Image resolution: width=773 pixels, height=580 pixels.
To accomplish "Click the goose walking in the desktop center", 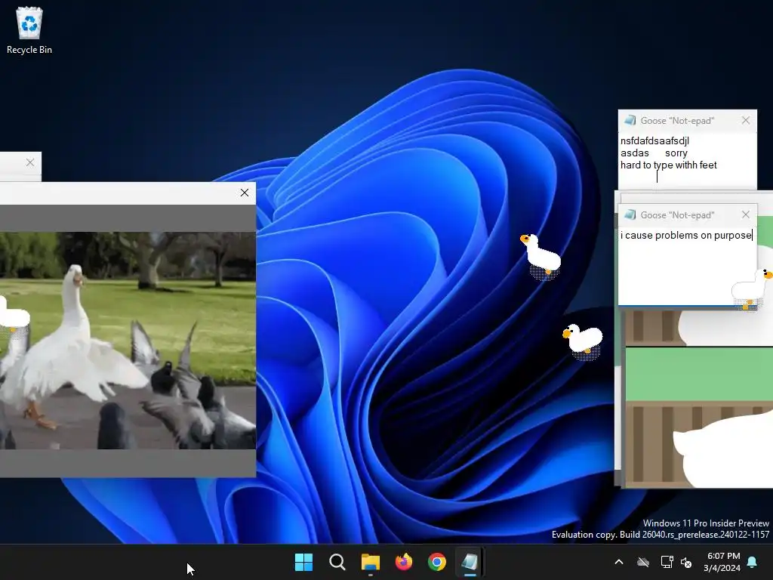I will pyautogui.click(x=540, y=257).
